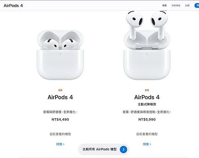
Task: Click the blue buy button in navbar
Action: tap(197, 5)
